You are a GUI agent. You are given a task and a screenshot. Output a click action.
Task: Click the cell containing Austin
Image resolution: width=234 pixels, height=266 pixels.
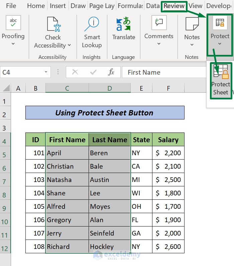tap(110, 180)
